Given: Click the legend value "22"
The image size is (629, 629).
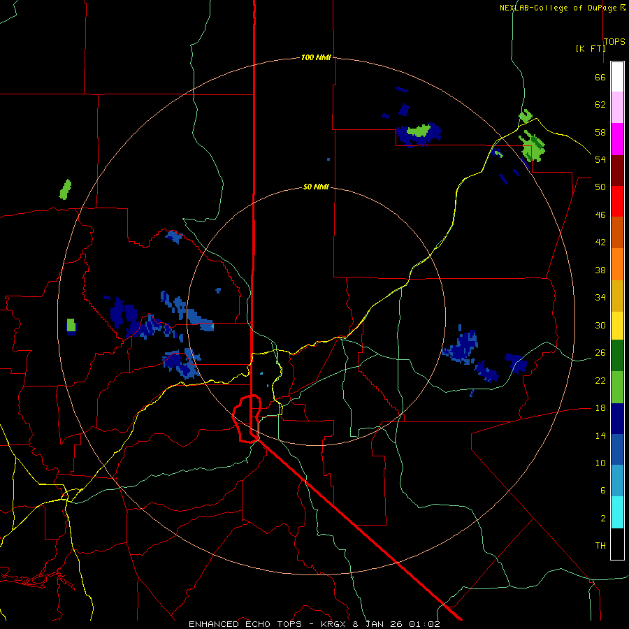Looking at the screenshot, I should 600,380.
